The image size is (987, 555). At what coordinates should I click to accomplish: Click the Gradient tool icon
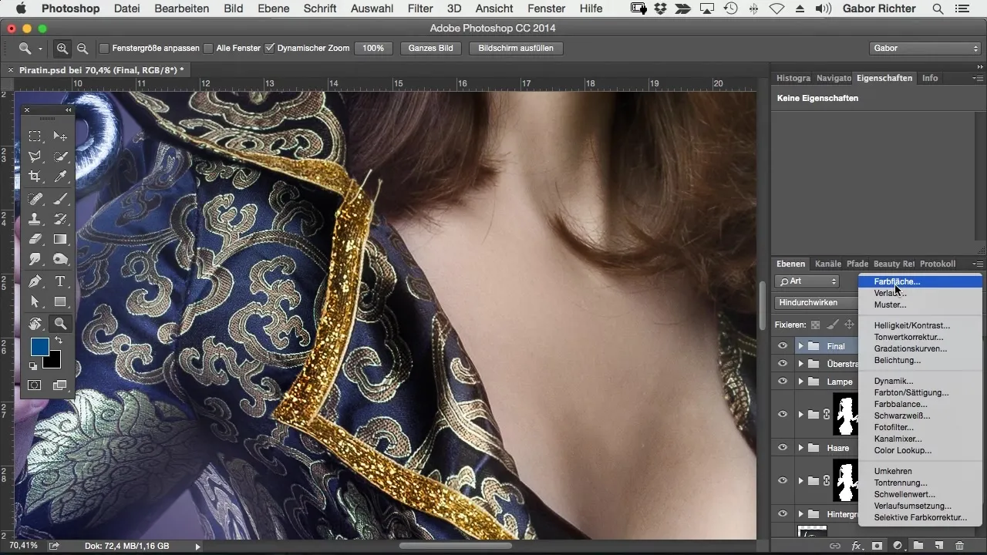click(x=60, y=240)
